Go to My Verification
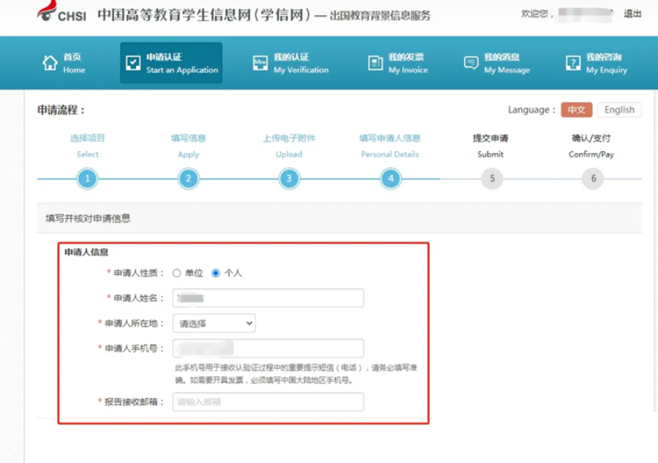 pos(291,63)
